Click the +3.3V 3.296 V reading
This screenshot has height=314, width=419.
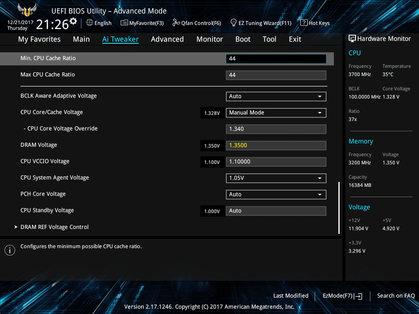pos(357,251)
